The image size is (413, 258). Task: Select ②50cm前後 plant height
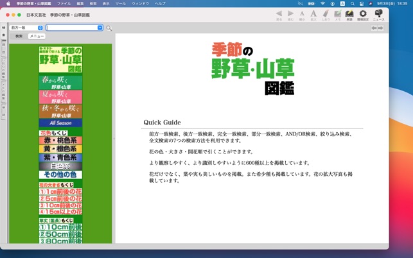[60, 234]
